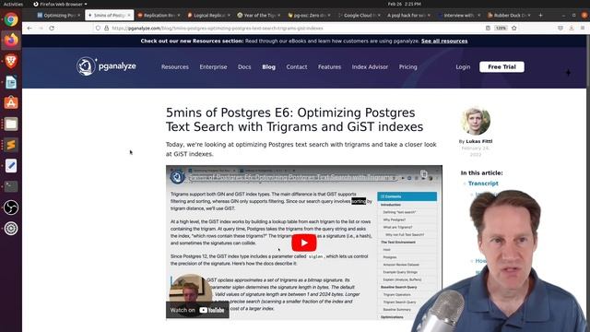The image size is (590, 332).
Task: Switch to the pg-osc Zero downtime tab
Action: pyautogui.click(x=309, y=15)
